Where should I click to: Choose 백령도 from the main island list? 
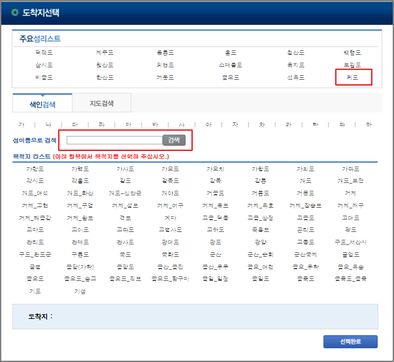(x=352, y=53)
